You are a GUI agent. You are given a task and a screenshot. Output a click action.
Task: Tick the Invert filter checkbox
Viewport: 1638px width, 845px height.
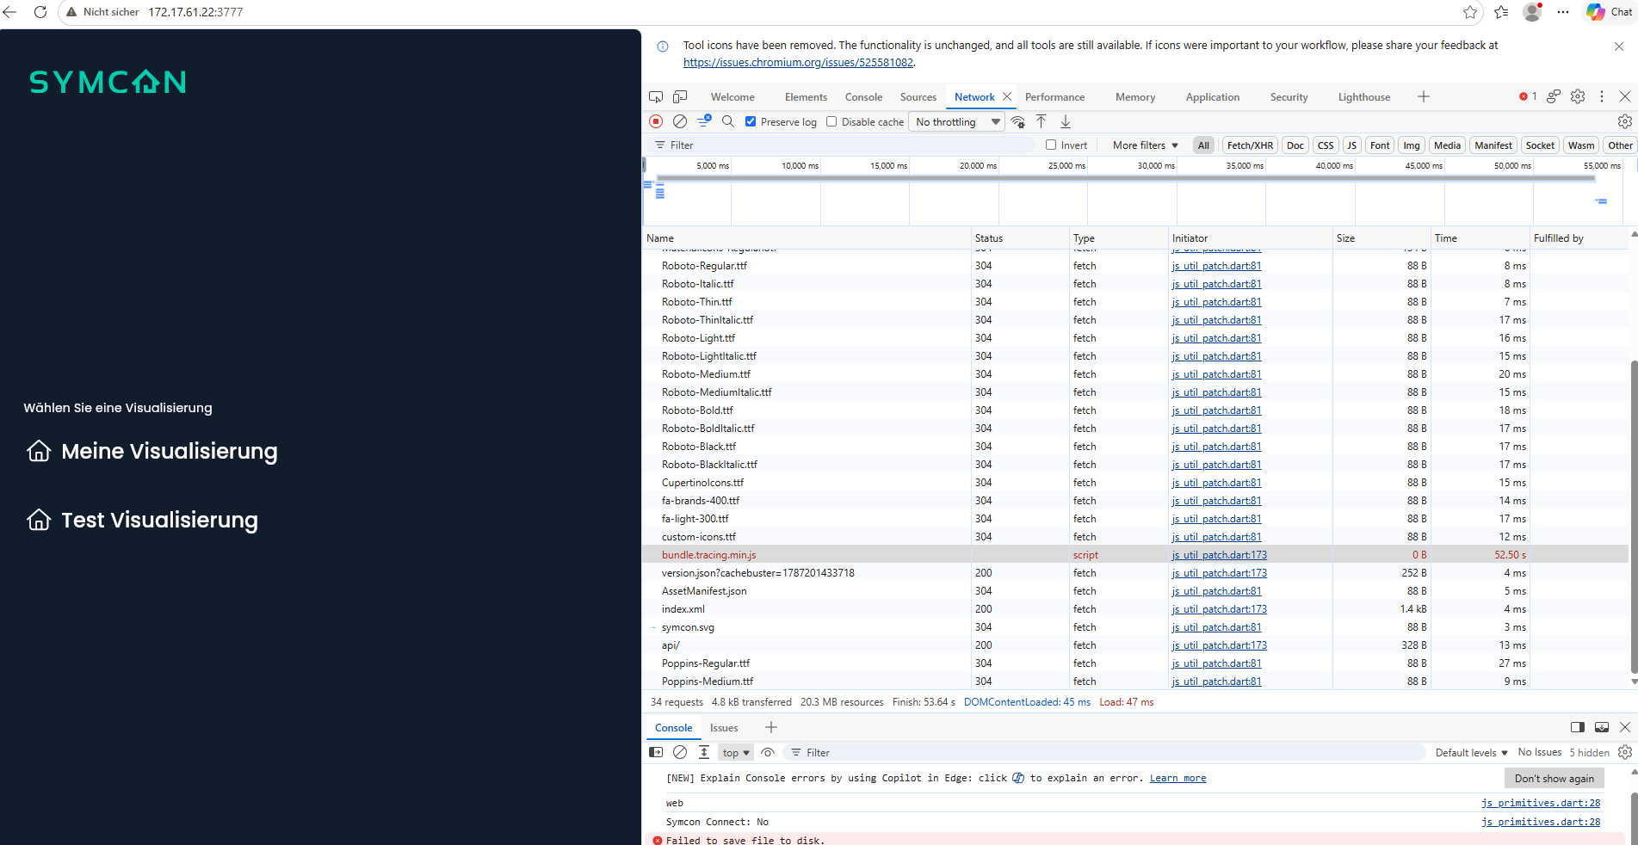pos(1051,145)
